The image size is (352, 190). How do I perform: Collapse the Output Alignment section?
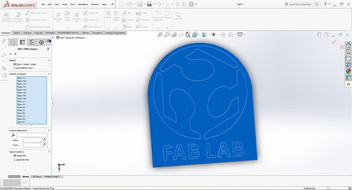coord(49,130)
